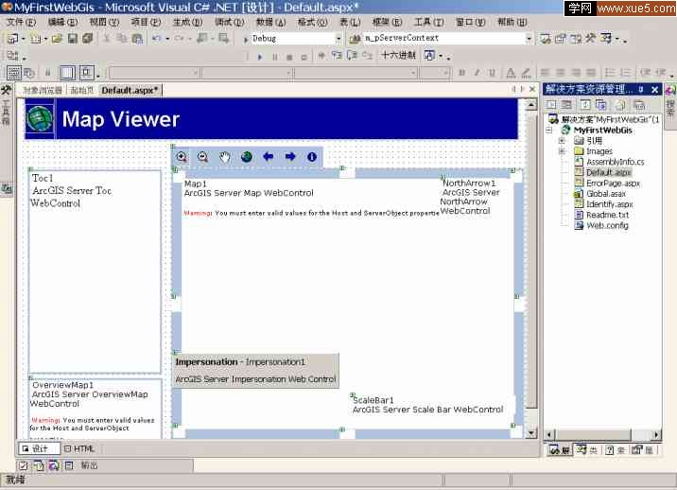The image size is (677, 490).
Task: Open the Undo history dropdown arrow
Action: click(x=167, y=39)
